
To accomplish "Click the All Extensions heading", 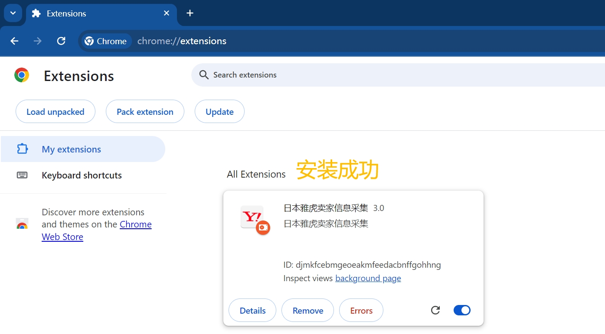I will click(x=256, y=174).
